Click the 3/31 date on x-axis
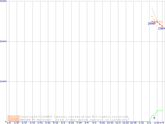 click(40, 123)
